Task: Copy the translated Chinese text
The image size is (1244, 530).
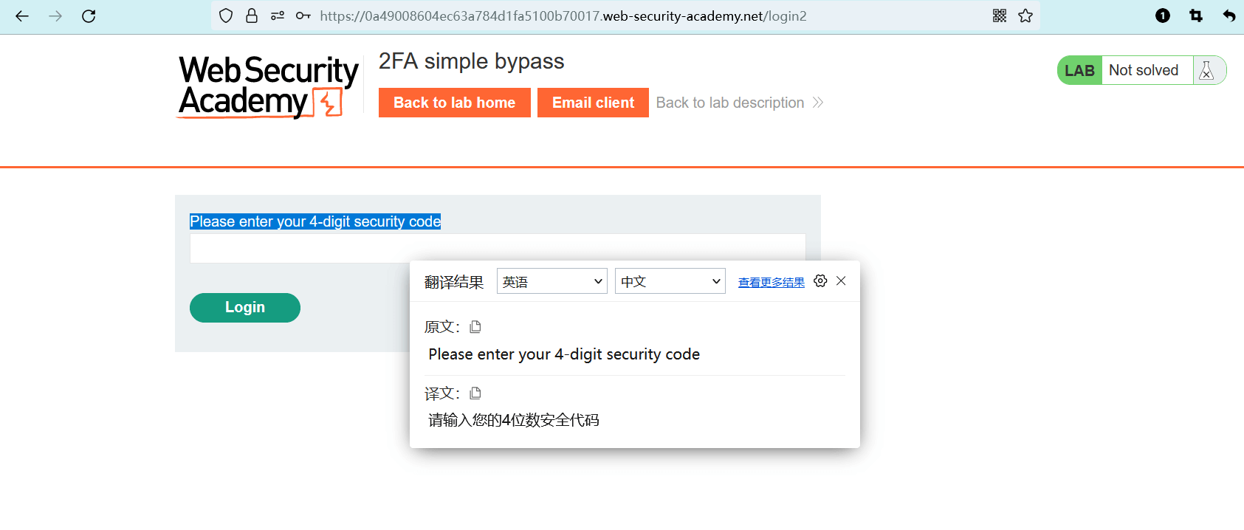Action: [475, 393]
